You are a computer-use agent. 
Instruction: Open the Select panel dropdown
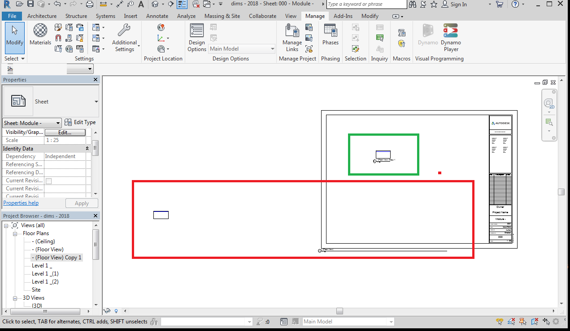pyautogui.click(x=14, y=59)
